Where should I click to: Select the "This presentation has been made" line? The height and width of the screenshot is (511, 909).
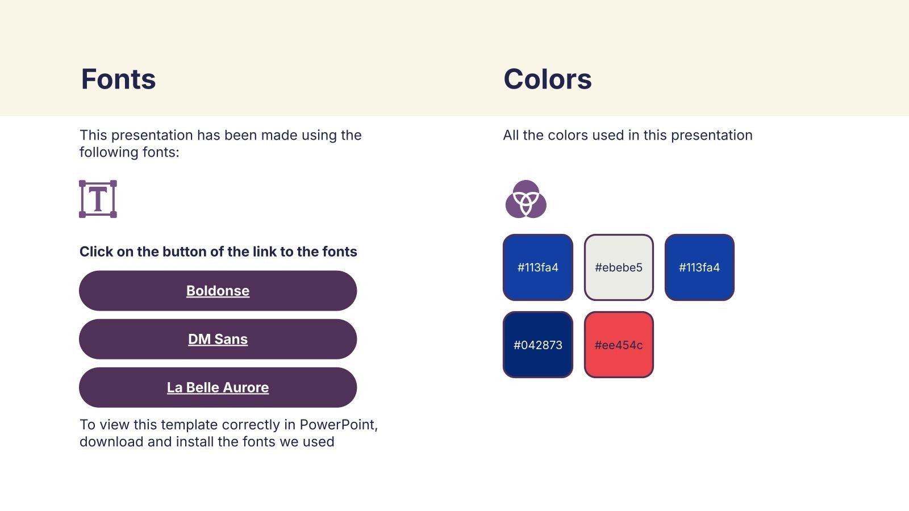220,135
